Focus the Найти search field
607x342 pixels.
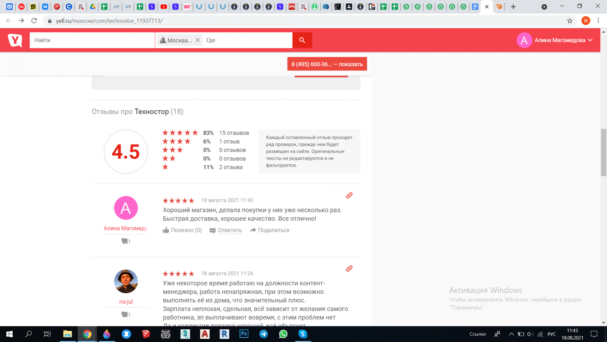(92, 40)
